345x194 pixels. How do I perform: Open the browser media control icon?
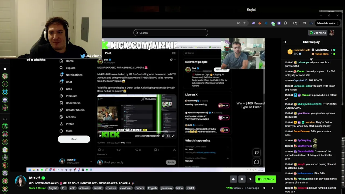click(304, 23)
